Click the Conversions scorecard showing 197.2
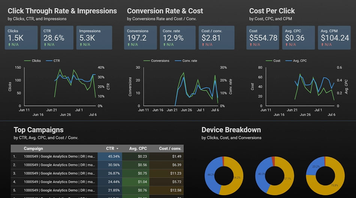The height and width of the screenshot is (198, 356). (x=140, y=38)
